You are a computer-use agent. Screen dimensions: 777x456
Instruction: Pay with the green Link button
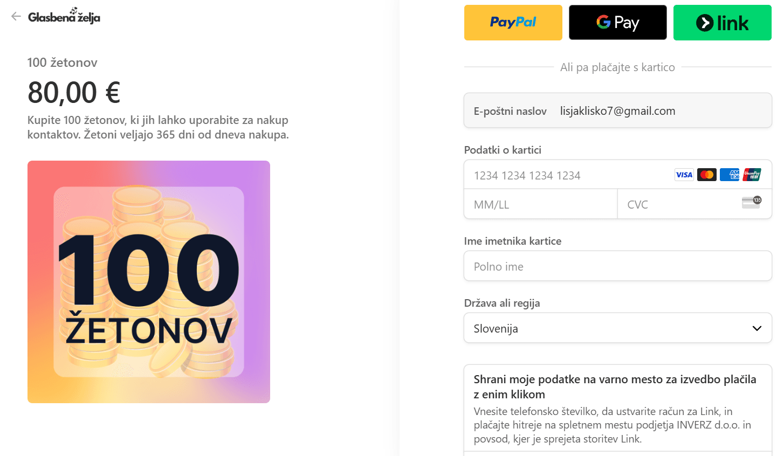[722, 23]
